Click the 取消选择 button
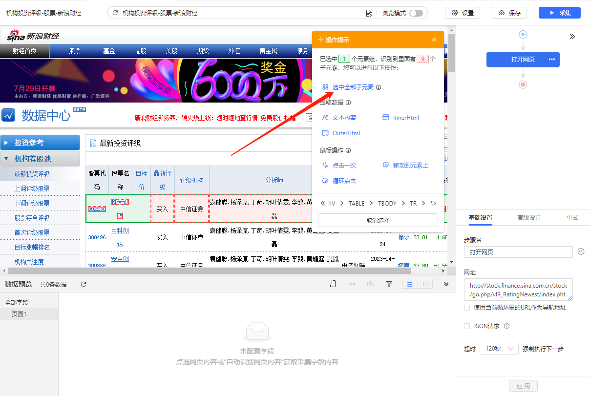 pyautogui.click(x=378, y=220)
